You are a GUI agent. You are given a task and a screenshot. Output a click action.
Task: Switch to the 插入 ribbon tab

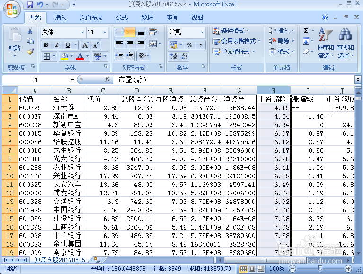click(x=60, y=18)
